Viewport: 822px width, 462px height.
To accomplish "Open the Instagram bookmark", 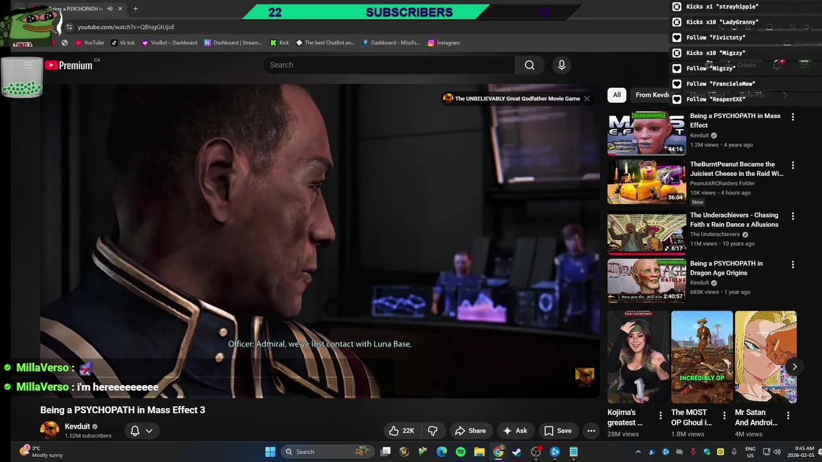I will click(444, 43).
